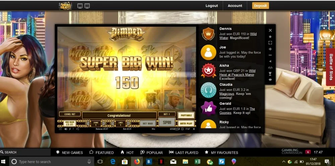Toggle fullscreen mode for the game

[270, 43]
